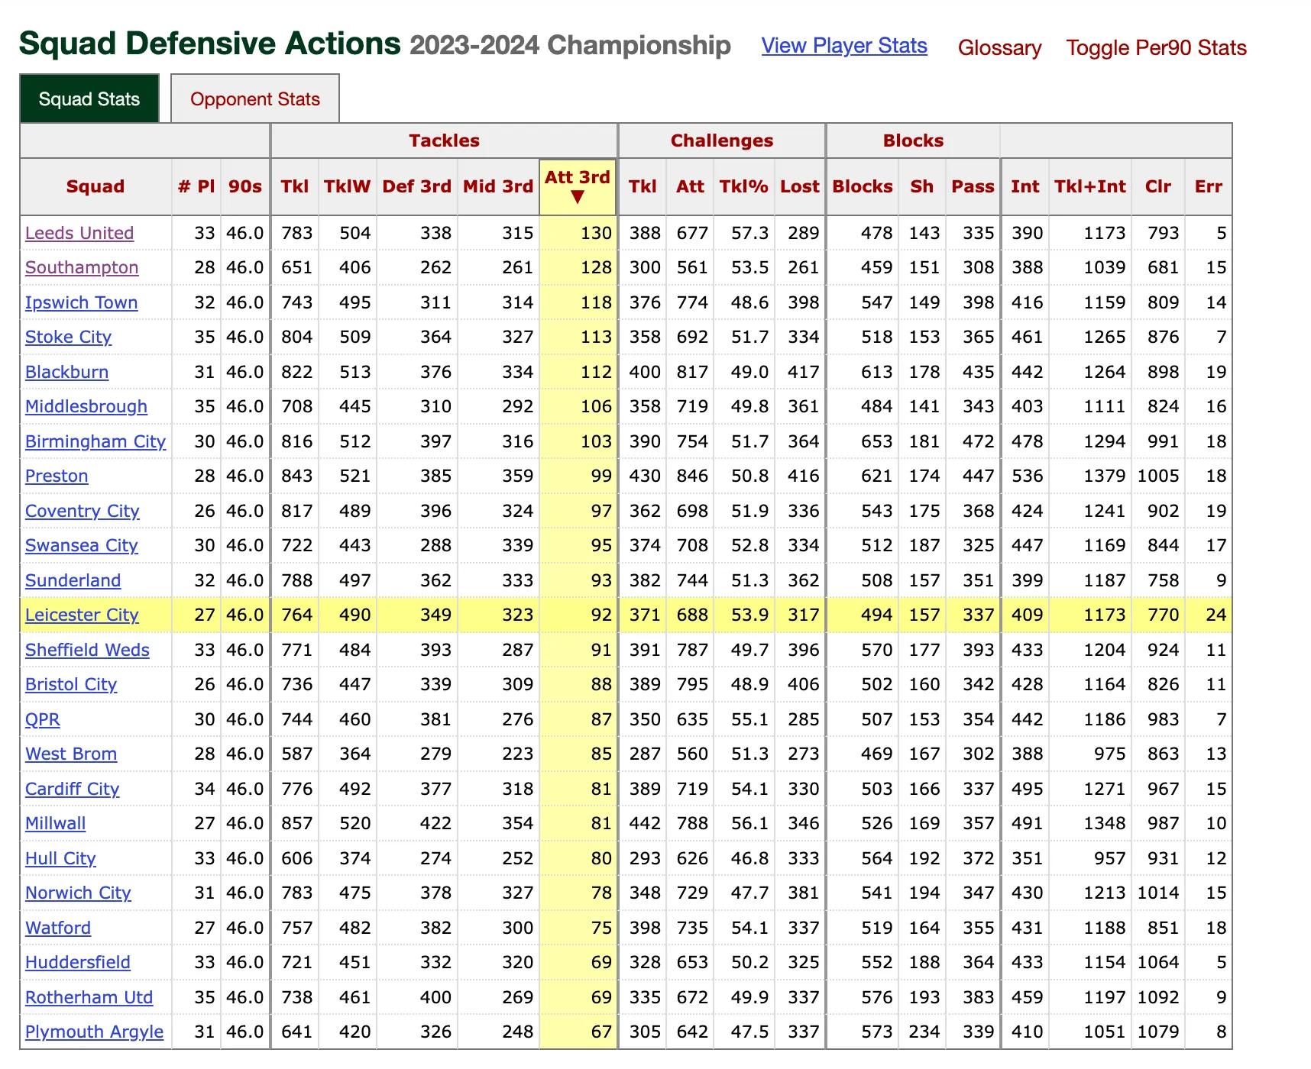Open the Watford squad link
1311x1069 pixels.
[58, 928]
